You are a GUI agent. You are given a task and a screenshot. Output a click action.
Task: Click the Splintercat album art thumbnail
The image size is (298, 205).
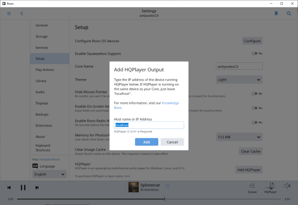[x=133, y=187]
